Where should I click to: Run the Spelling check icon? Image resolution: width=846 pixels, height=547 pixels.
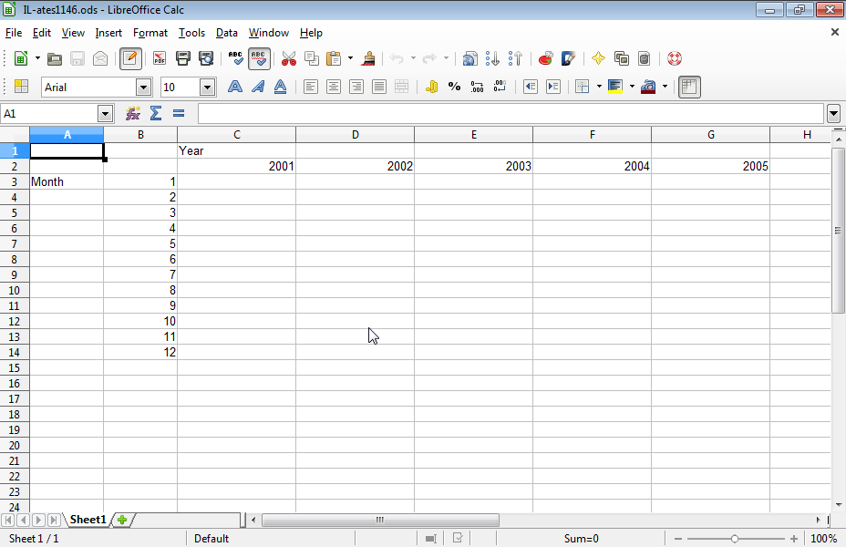click(x=236, y=58)
